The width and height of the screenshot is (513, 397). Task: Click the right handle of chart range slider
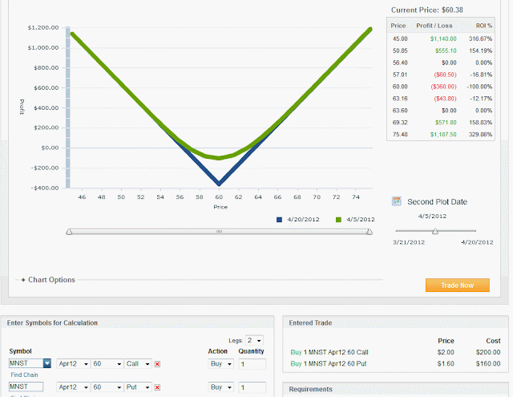370,232
